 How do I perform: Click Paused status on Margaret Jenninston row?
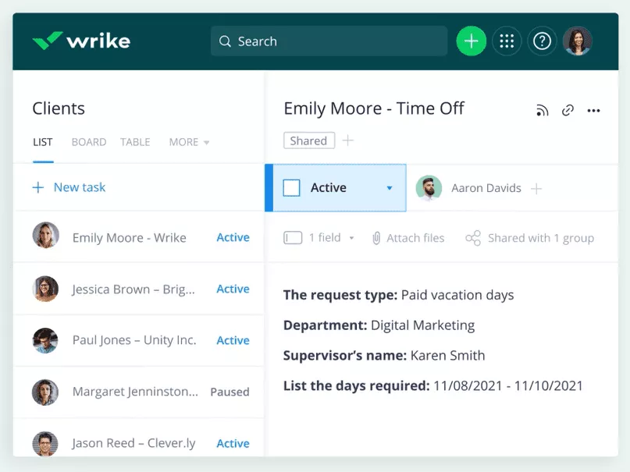230,392
